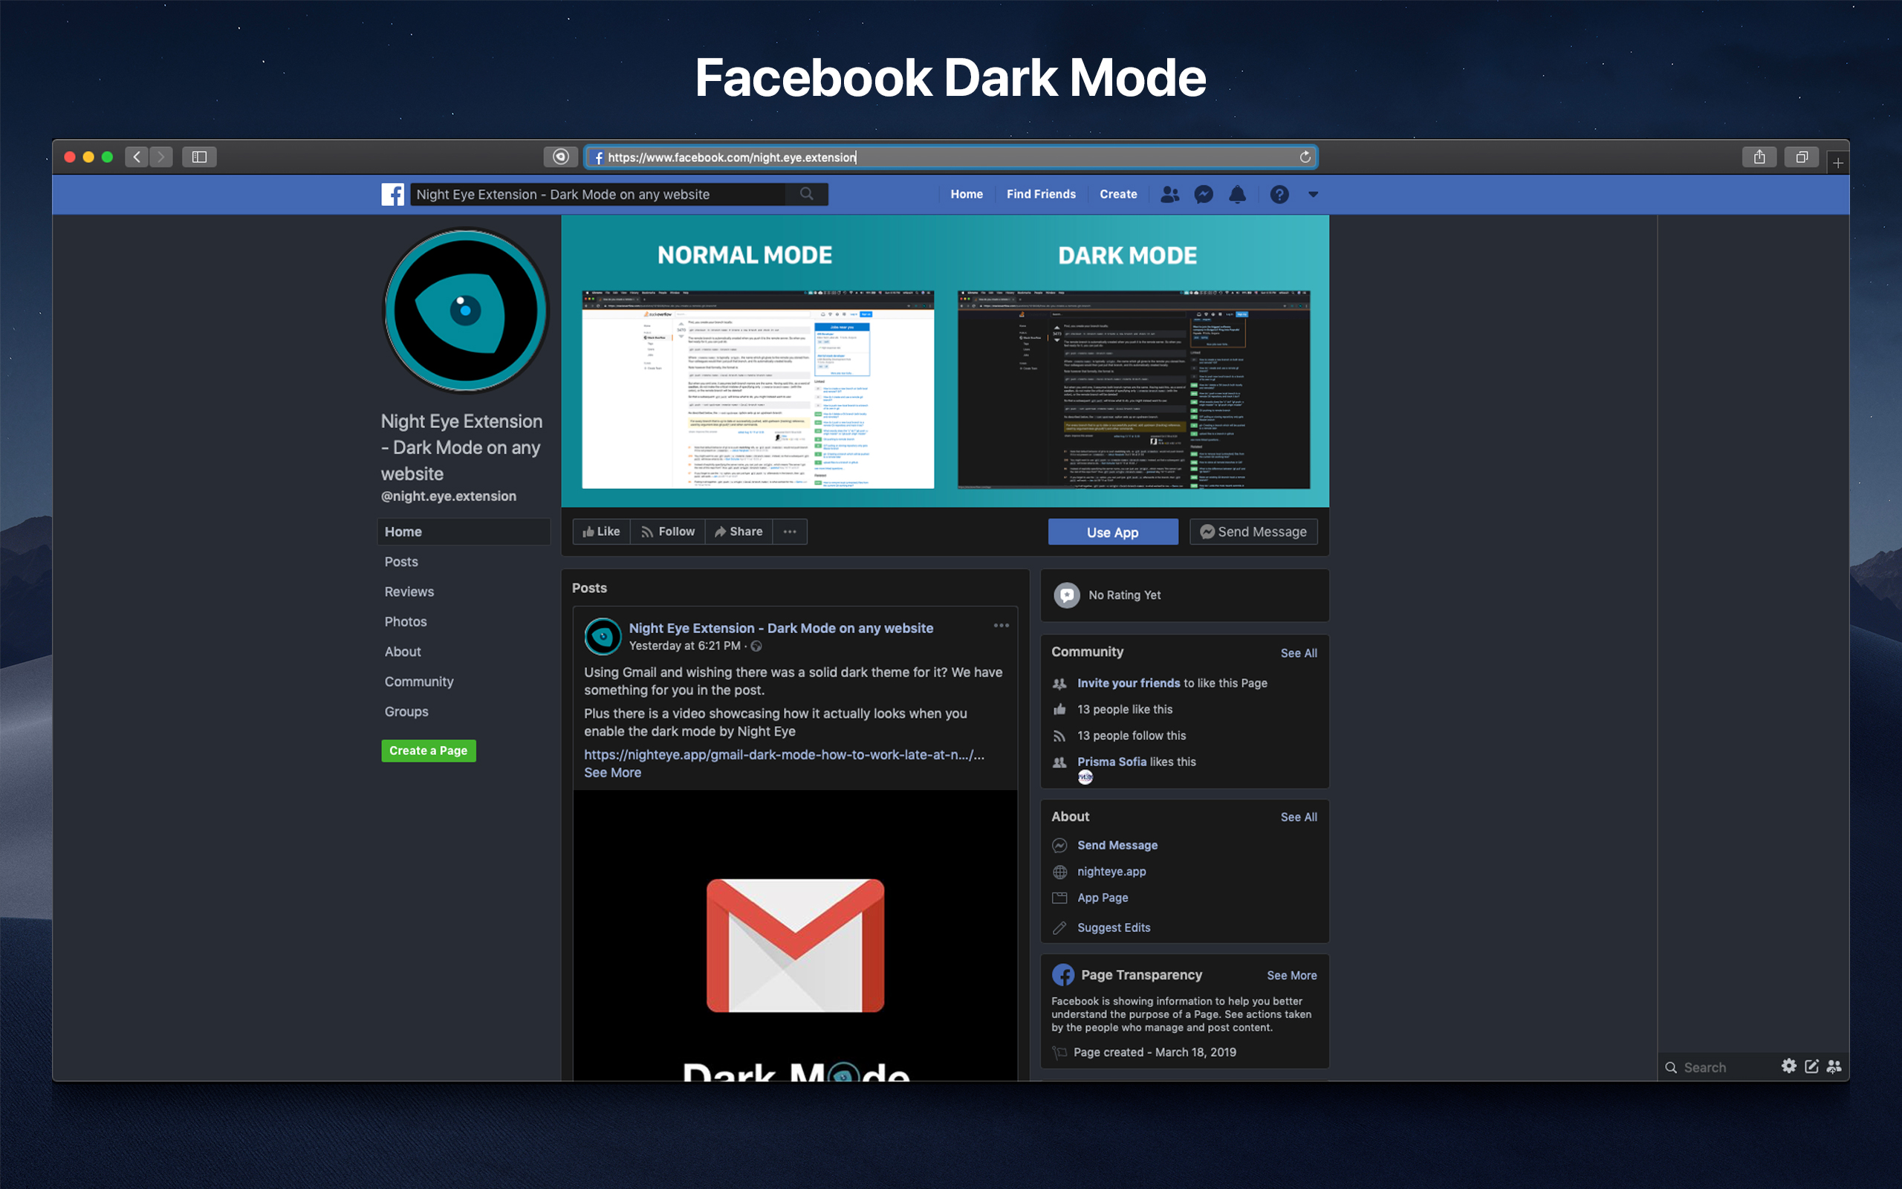This screenshot has width=1902, height=1189.
Task: Create a new group chat icon
Action: 1834,1066
